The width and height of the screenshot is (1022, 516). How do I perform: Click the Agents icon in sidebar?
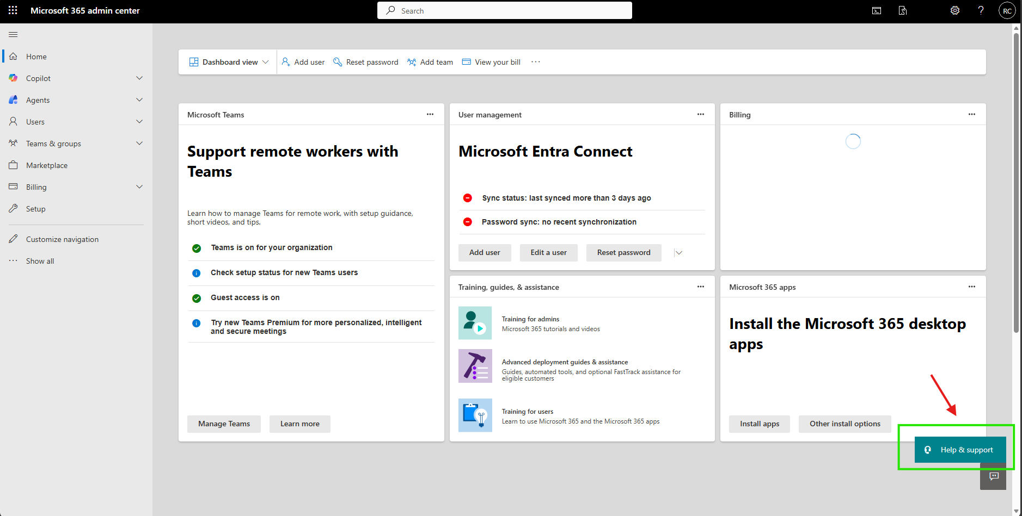[14, 100]
